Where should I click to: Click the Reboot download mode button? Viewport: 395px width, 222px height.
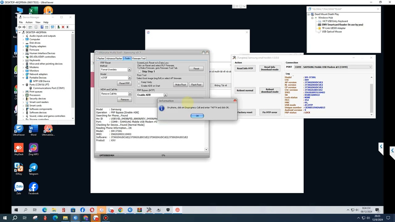270,90
